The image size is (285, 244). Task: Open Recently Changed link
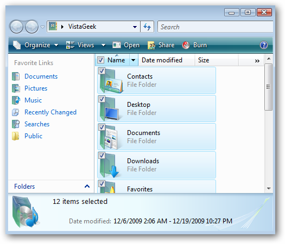point(50,112)
